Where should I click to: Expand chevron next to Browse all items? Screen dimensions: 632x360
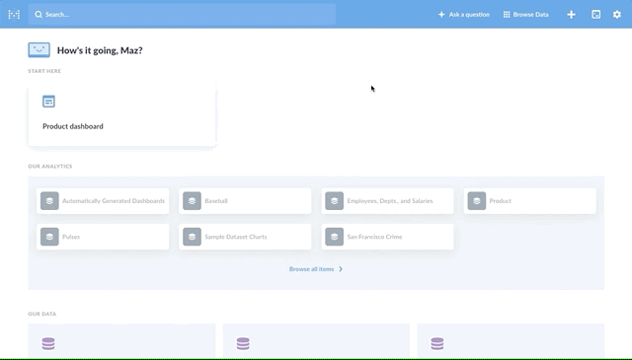pyautogui.click(x=341, y=269)
